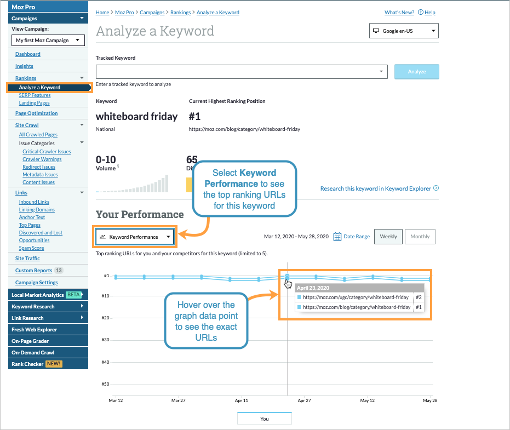Open Discovered and Lost link
The image size is (510, 430).
pyautogui.click(x=41, y=233)
